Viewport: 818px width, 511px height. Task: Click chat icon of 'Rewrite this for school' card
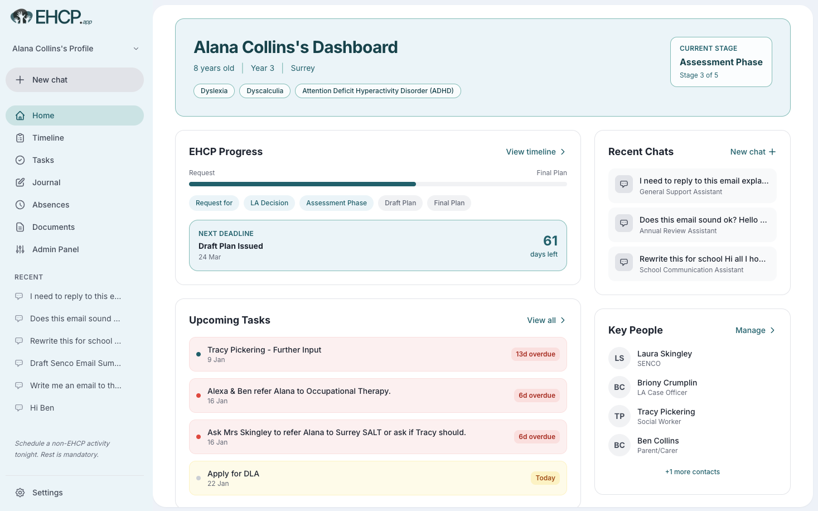624,262
